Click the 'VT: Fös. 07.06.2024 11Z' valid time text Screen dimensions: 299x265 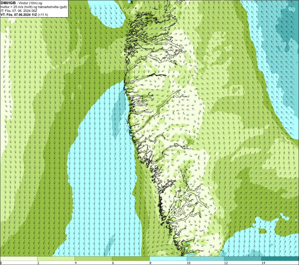19,15
